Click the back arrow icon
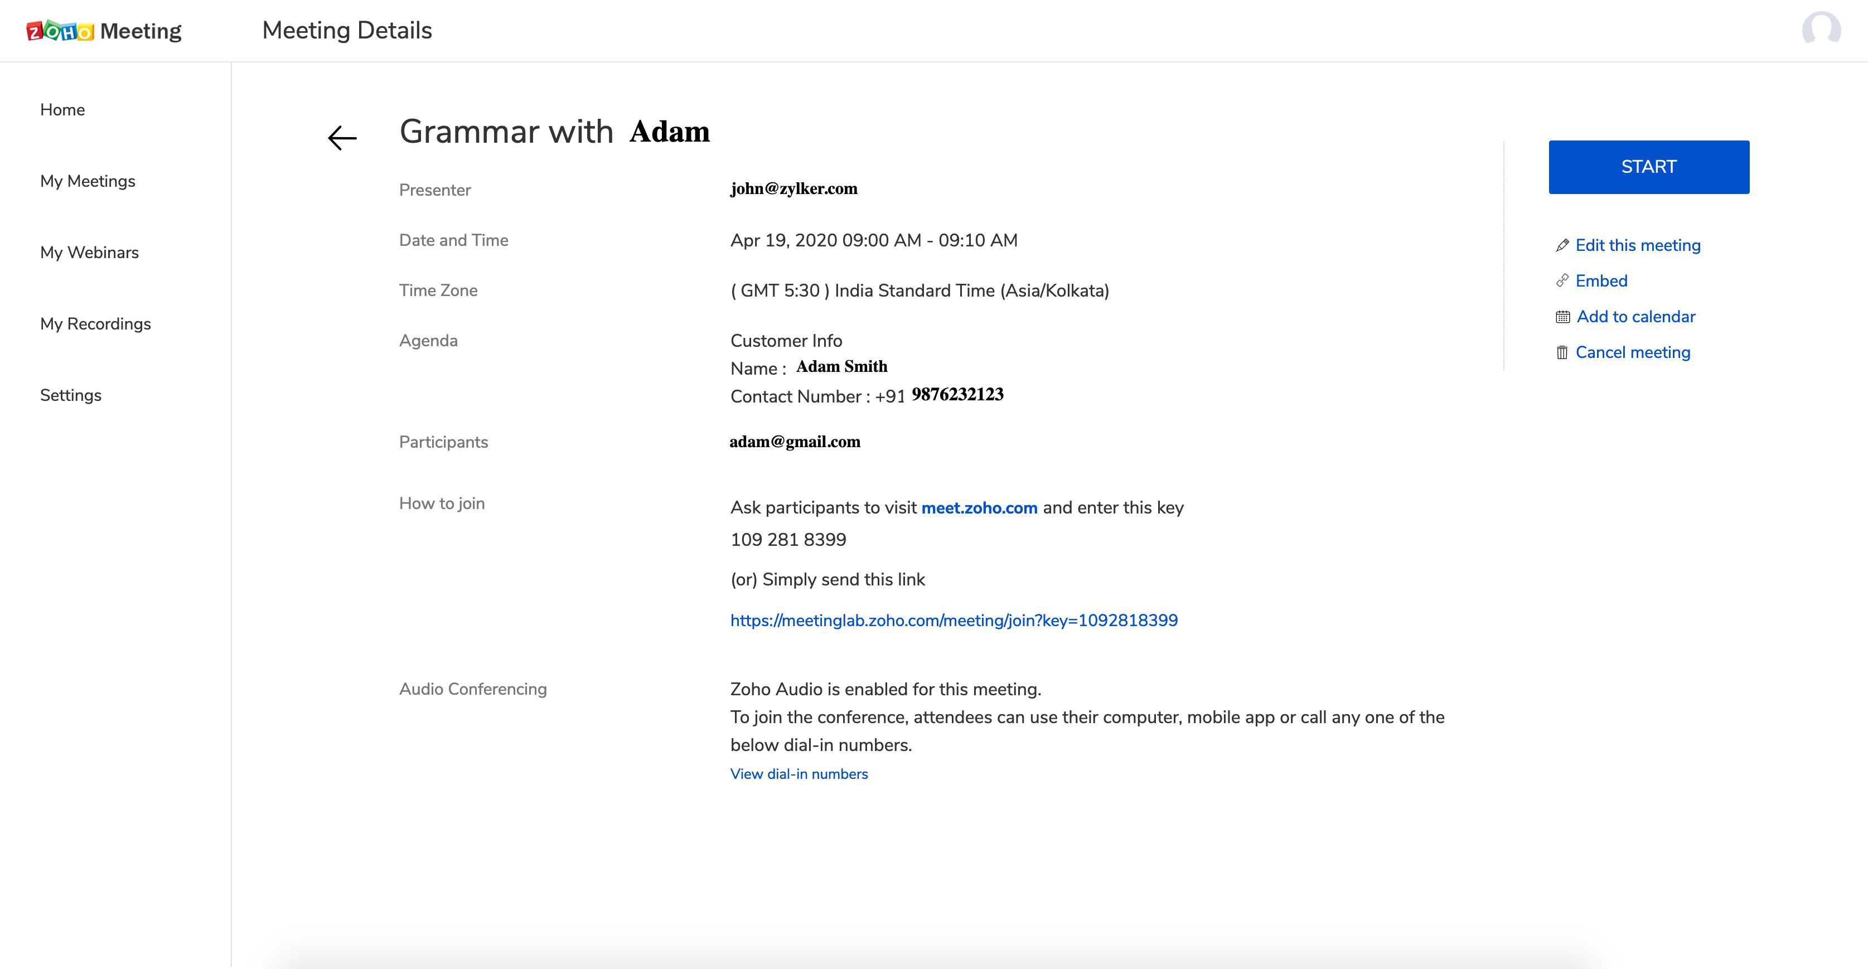The height and width of the screenshot is (969, 1868). [342, 137]
